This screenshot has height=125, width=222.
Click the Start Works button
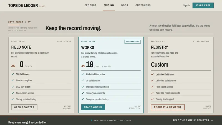click(x=93, y=107)
